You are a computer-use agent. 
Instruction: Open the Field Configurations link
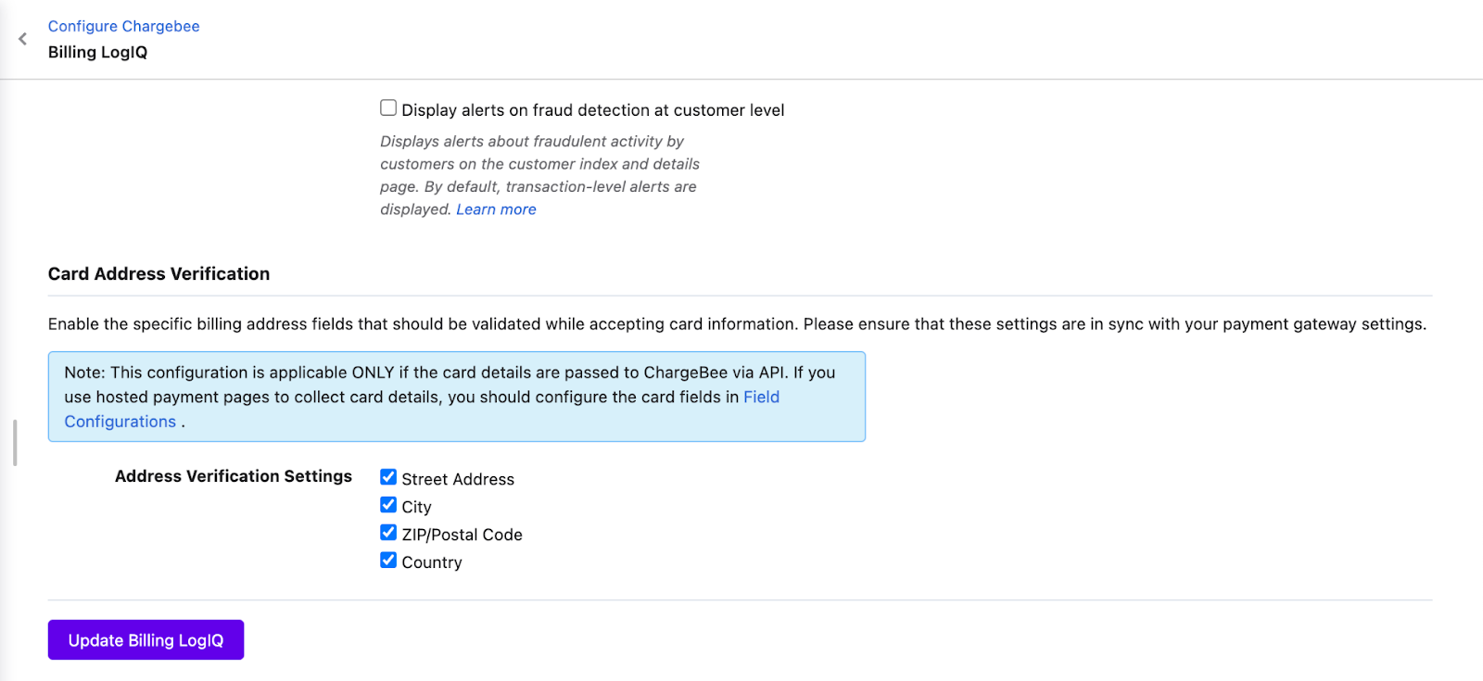(761, 397)
